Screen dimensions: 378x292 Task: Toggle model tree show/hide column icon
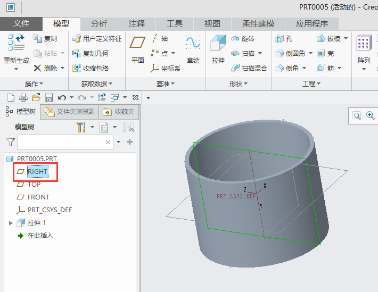tap(128, 127)
